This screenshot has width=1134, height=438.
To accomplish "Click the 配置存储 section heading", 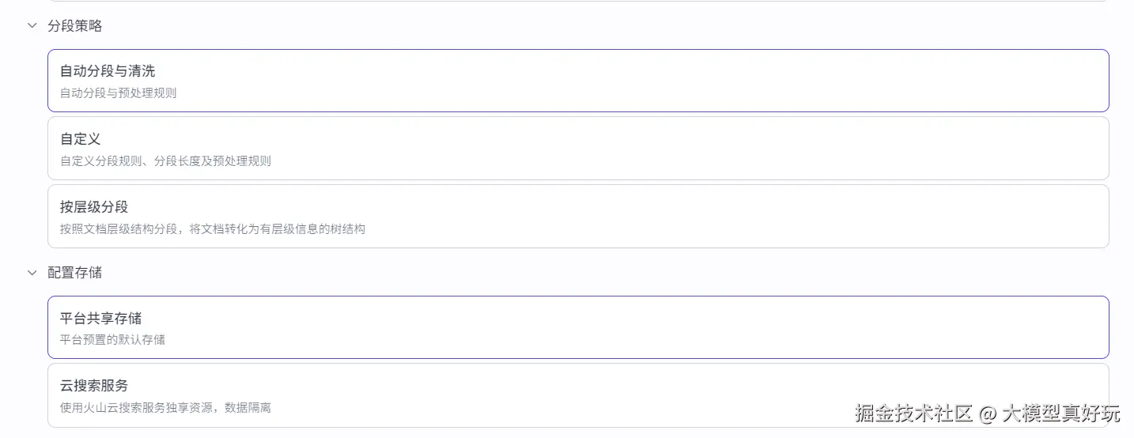I will coord(75,272).
